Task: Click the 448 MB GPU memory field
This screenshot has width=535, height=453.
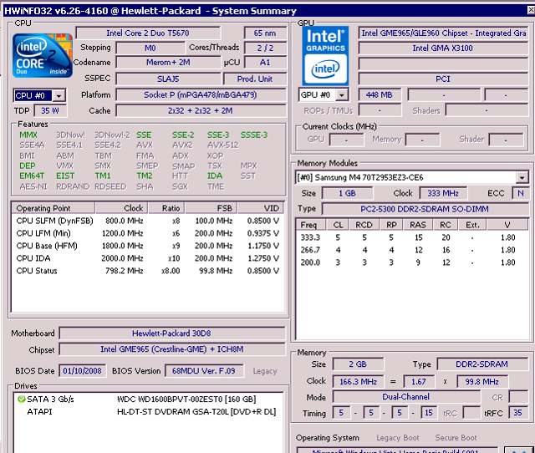Action: point(380,95)
